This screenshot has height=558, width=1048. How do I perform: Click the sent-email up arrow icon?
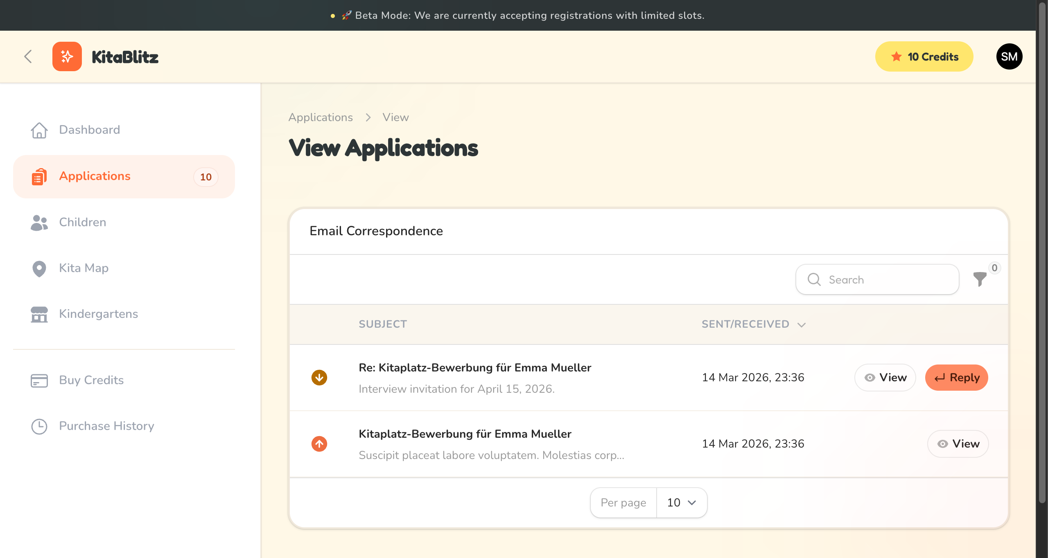[x=319, y=443]
